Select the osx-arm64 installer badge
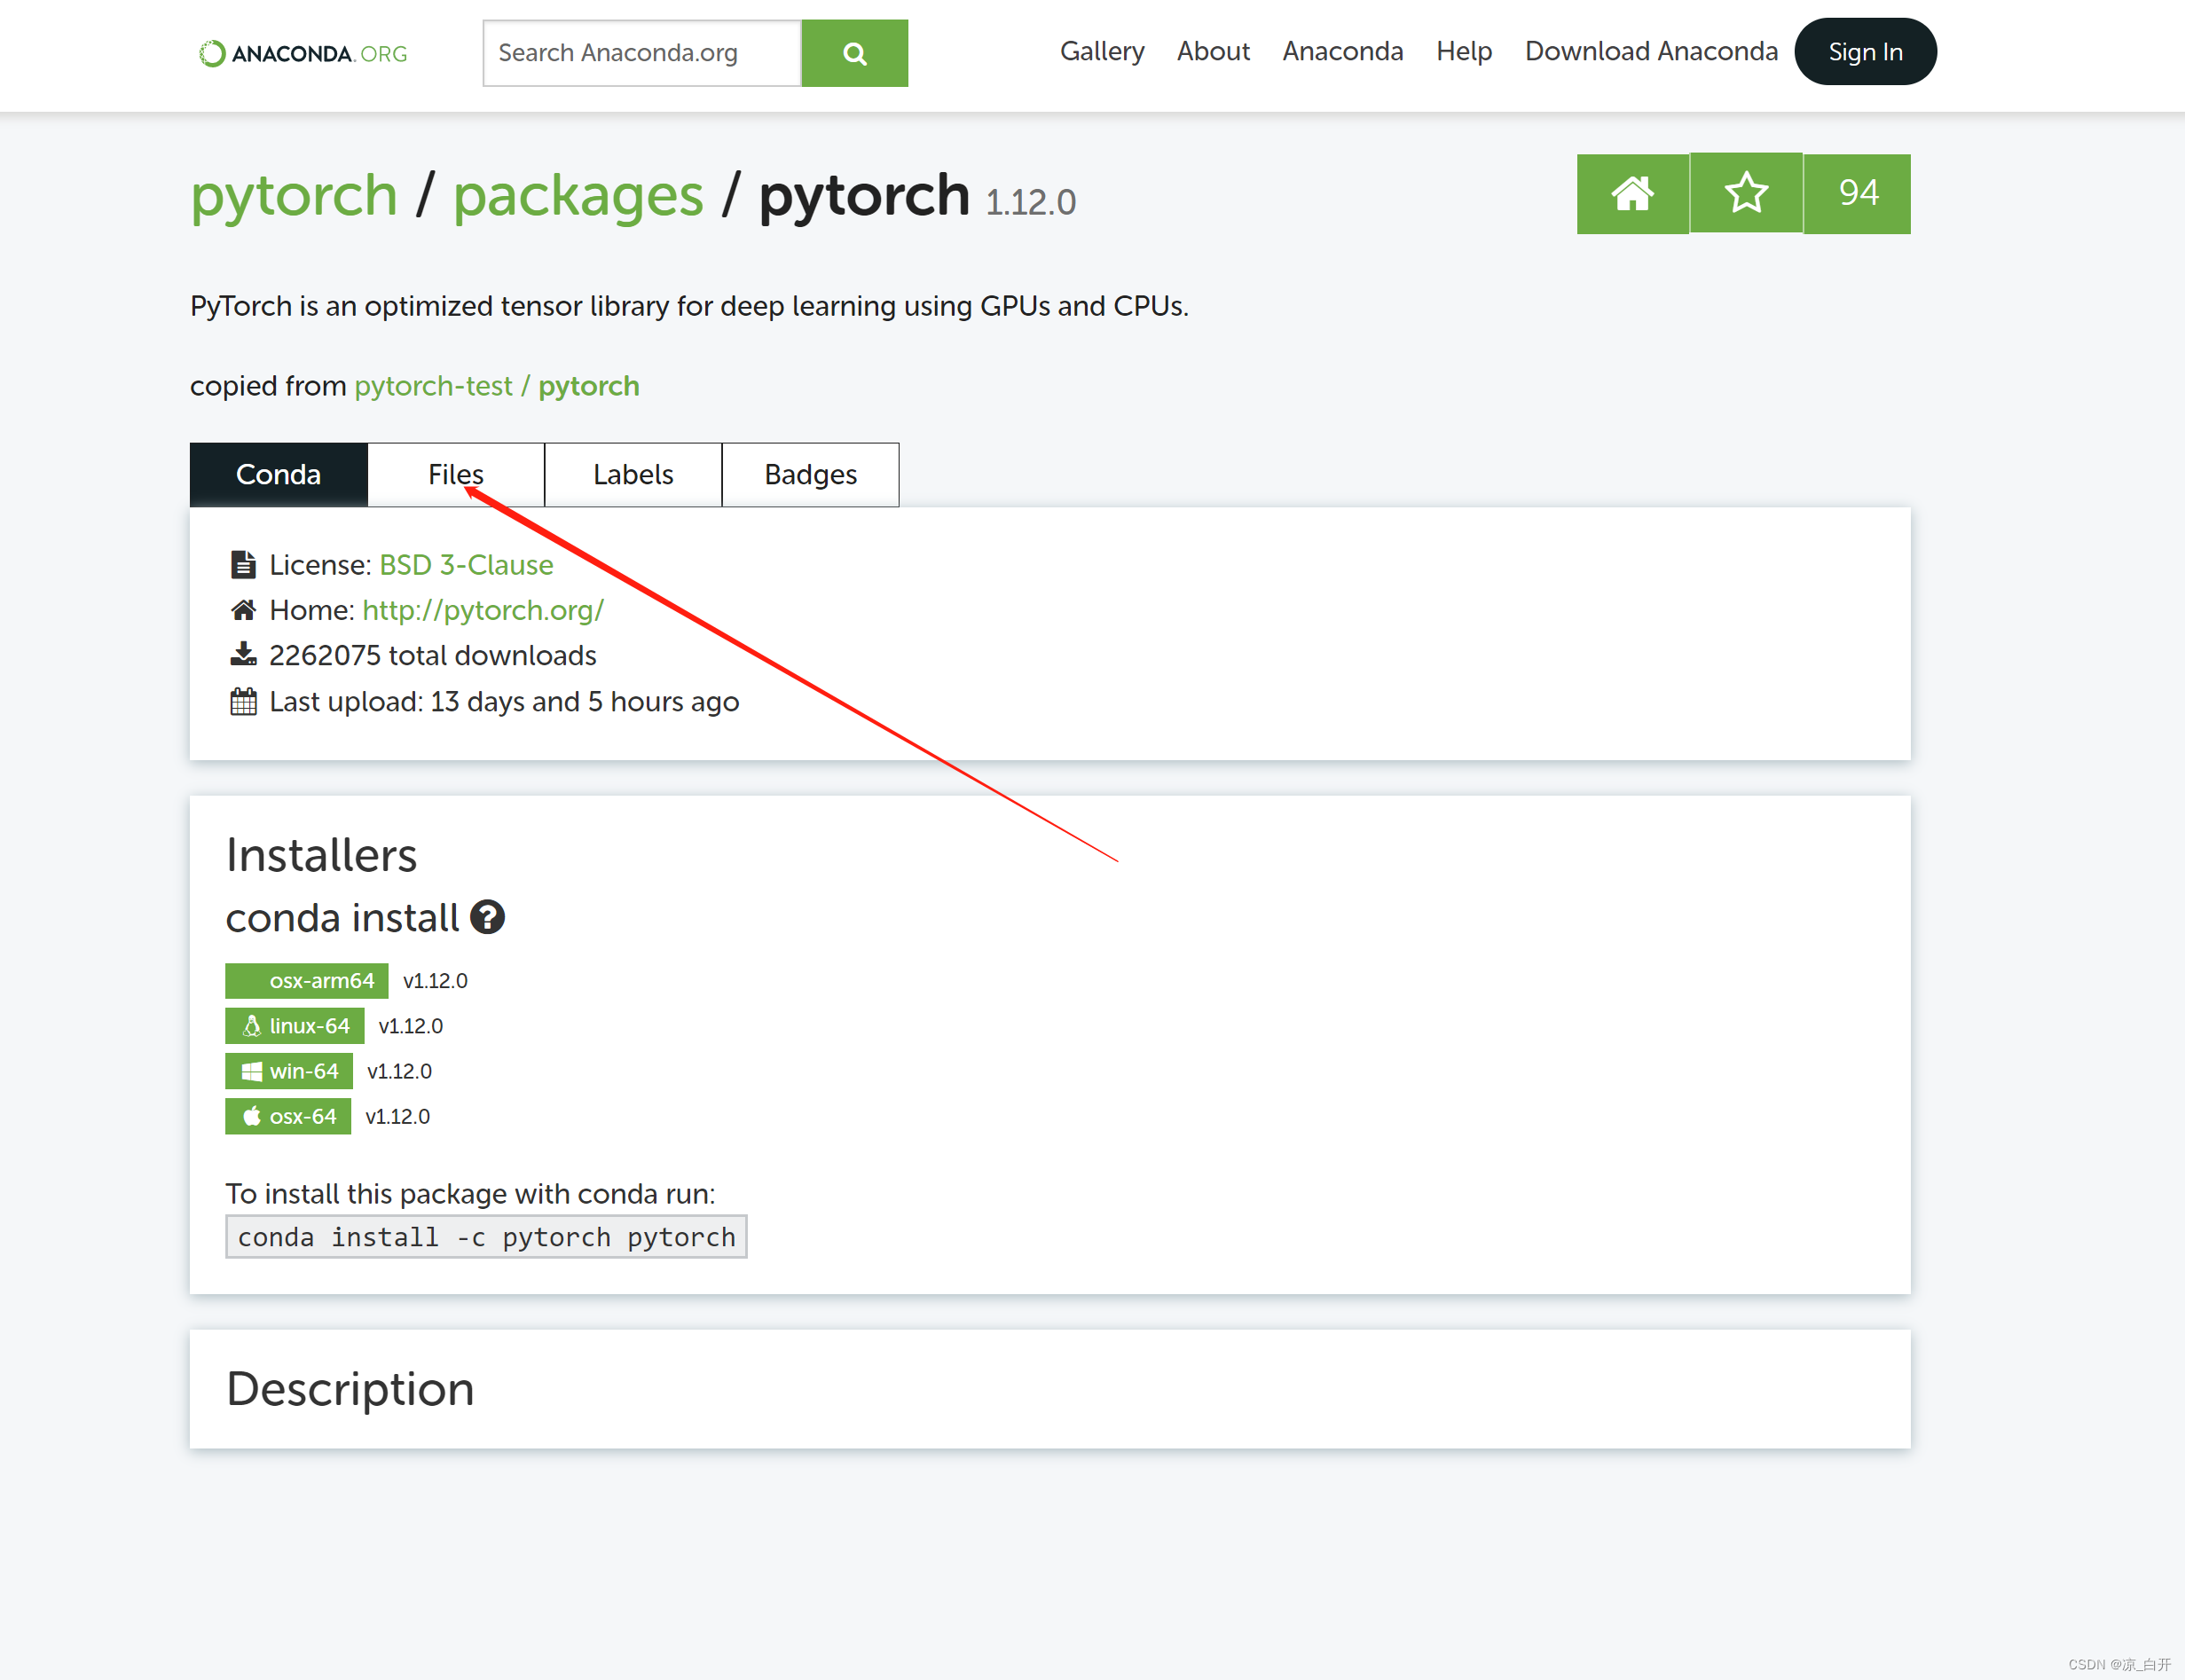This screenshot has height=1680, width=2185. coord(307,981)
